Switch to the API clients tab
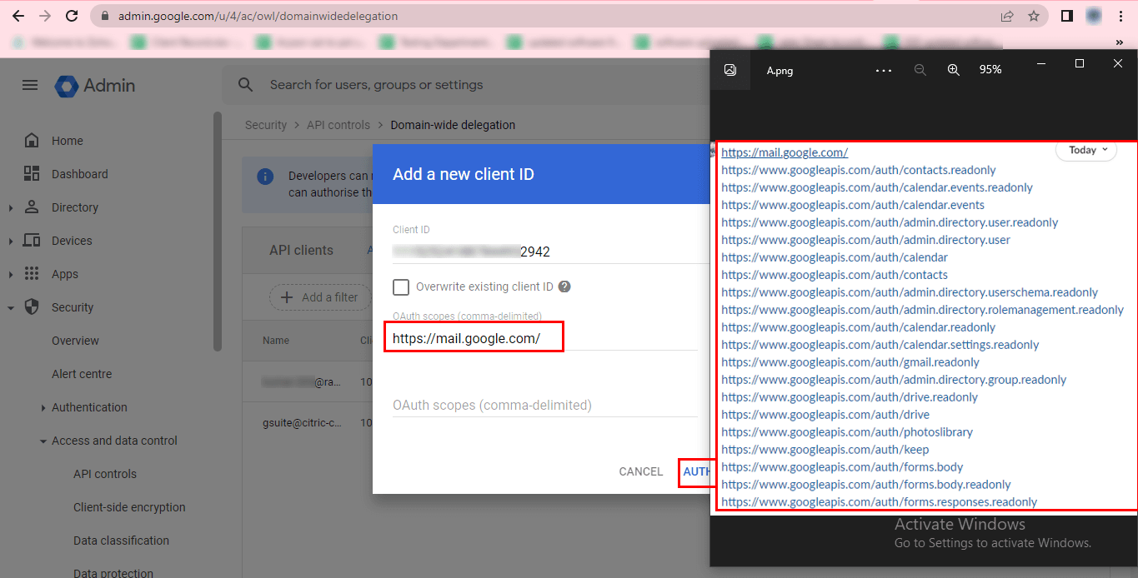The width and height of the screenshot is (1138, 578). pos(301,250)
